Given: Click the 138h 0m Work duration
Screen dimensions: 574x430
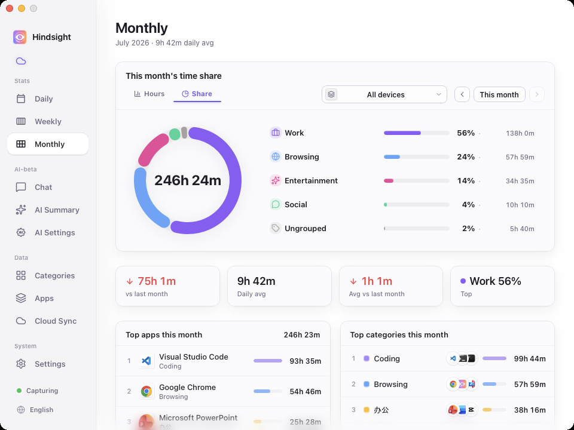Looking at the screenshot, I should 520,133.
